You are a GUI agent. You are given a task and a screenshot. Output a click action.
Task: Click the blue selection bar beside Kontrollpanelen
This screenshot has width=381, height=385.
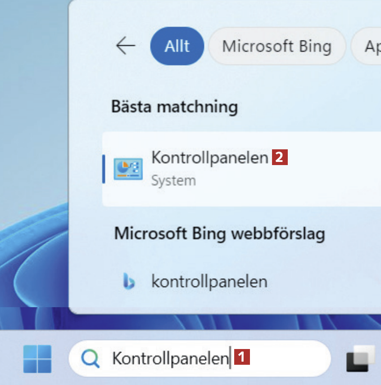104,169
